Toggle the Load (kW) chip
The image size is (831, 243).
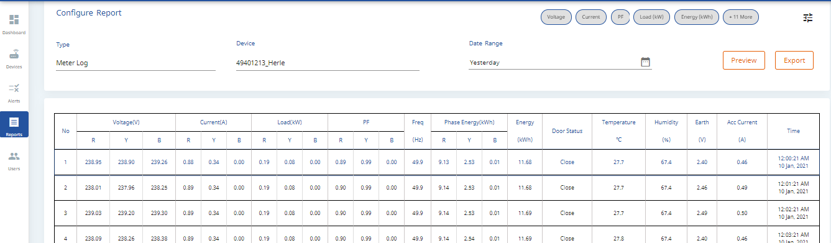pyautogui.click(x=651, y=17)
